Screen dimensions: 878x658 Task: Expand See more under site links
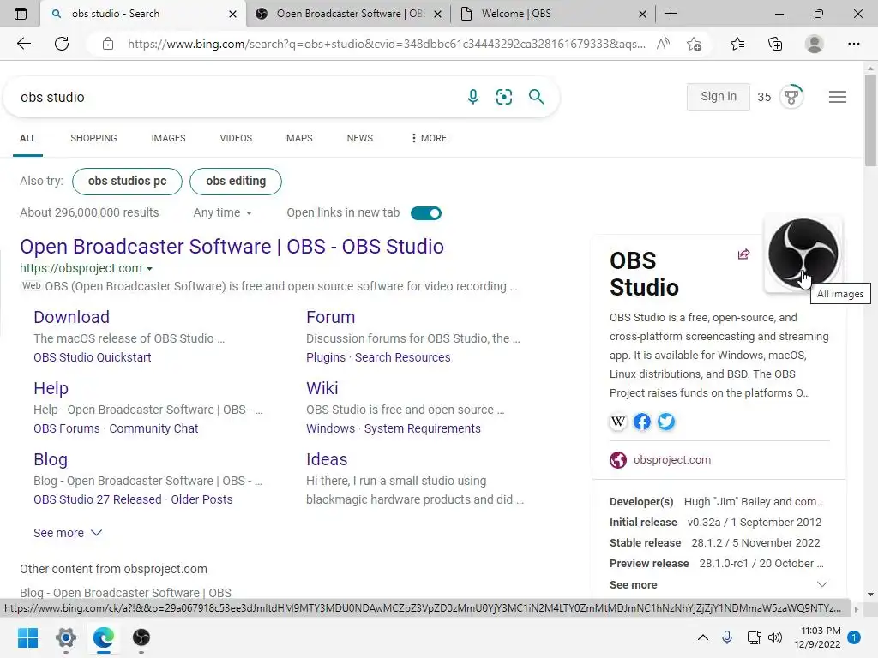tap(68, 533)
